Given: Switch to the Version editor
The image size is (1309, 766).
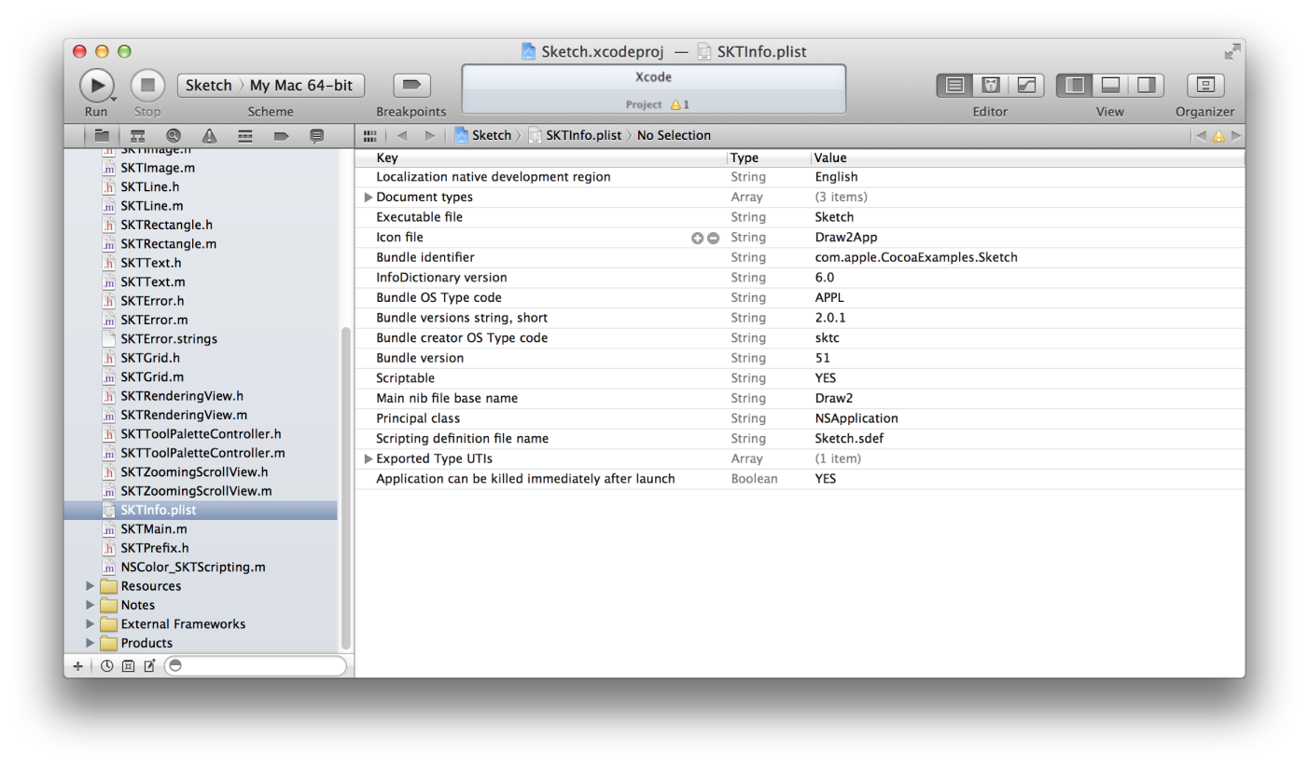Looking at the screenshot, I should pos(1025,86).
